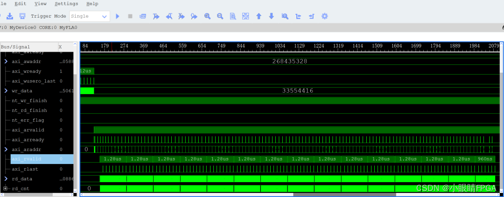Click the left scroll arrow under the waveform
This screenshot has height=197, width=504.
pos(82,194)
